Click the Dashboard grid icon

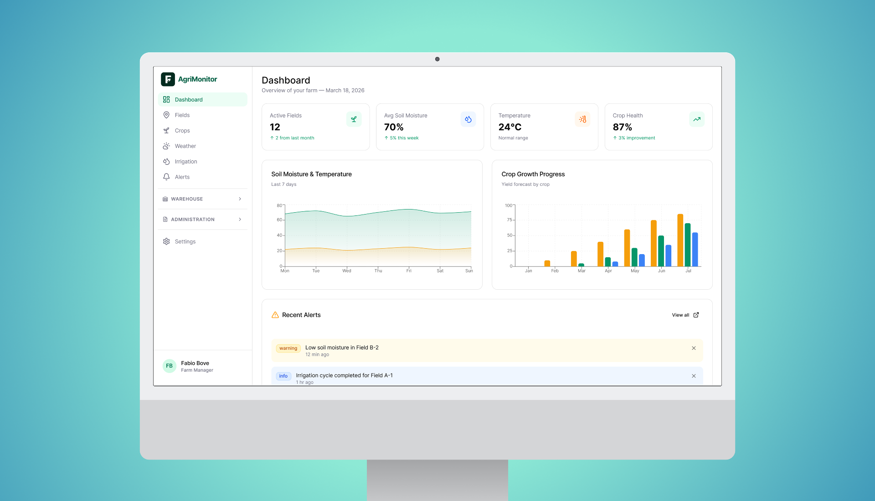166,100
